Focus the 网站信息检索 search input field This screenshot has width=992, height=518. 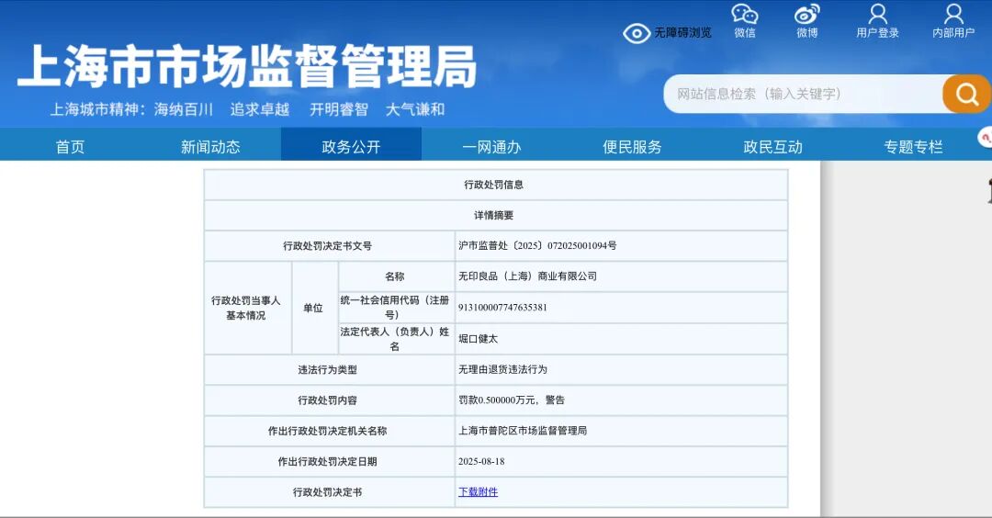click(x=803, y=95)
